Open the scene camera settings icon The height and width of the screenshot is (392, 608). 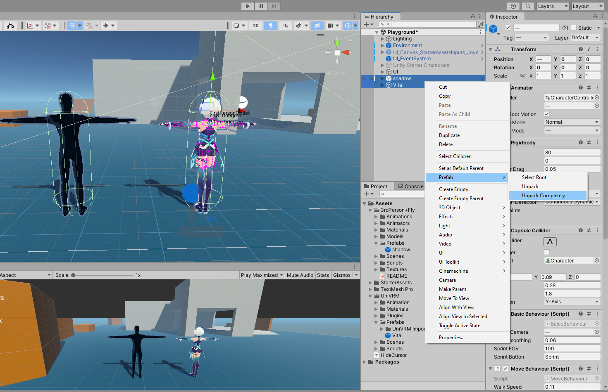coord(330,26)
